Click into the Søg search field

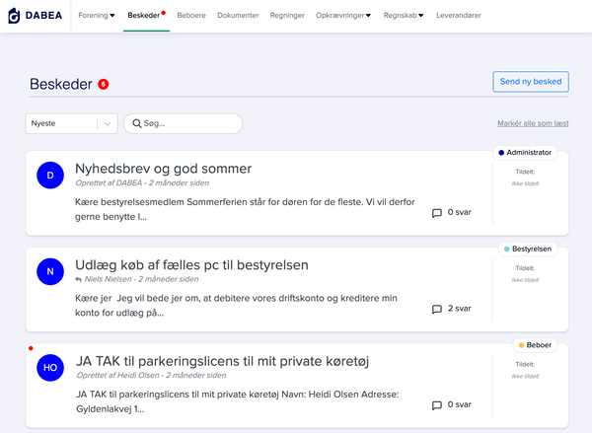click(x=184, y=123)
